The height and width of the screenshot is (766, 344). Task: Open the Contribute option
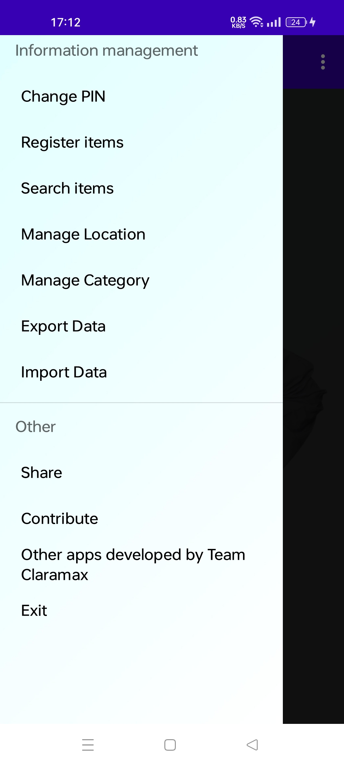pos(141,519)
